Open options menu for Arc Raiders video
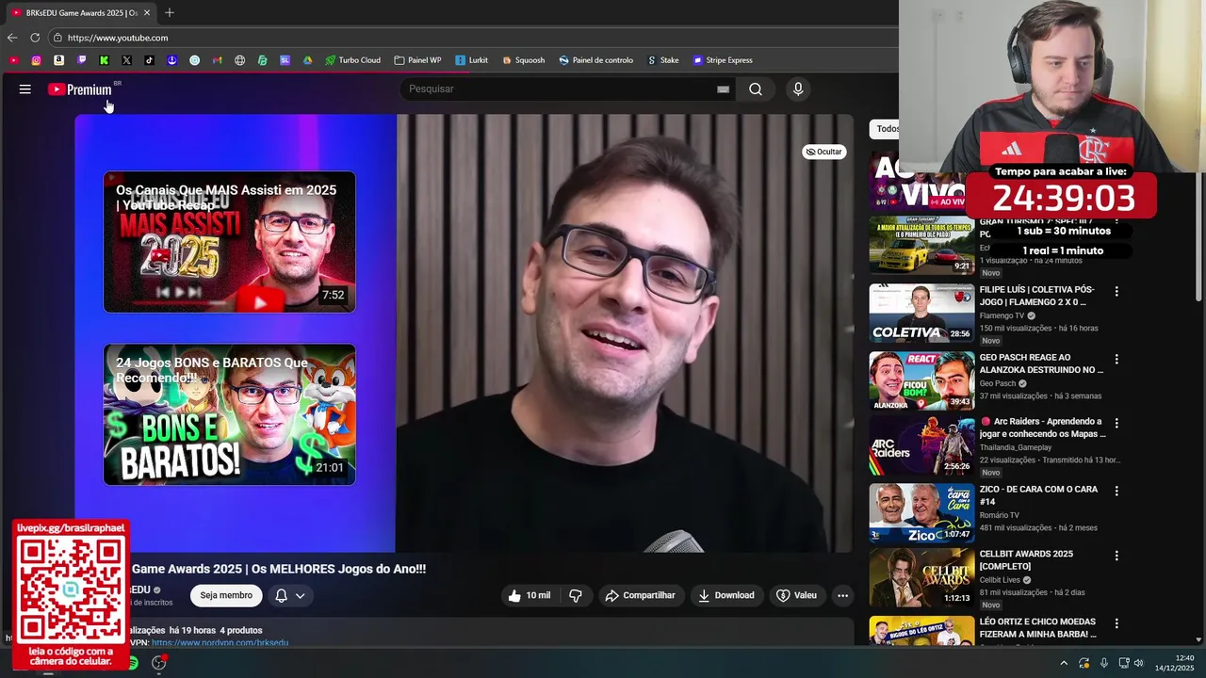 click(x=1116, y=424)
